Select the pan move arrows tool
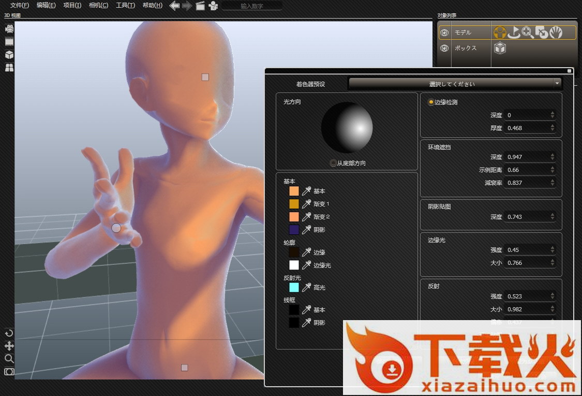 click(x=9, y=346)
